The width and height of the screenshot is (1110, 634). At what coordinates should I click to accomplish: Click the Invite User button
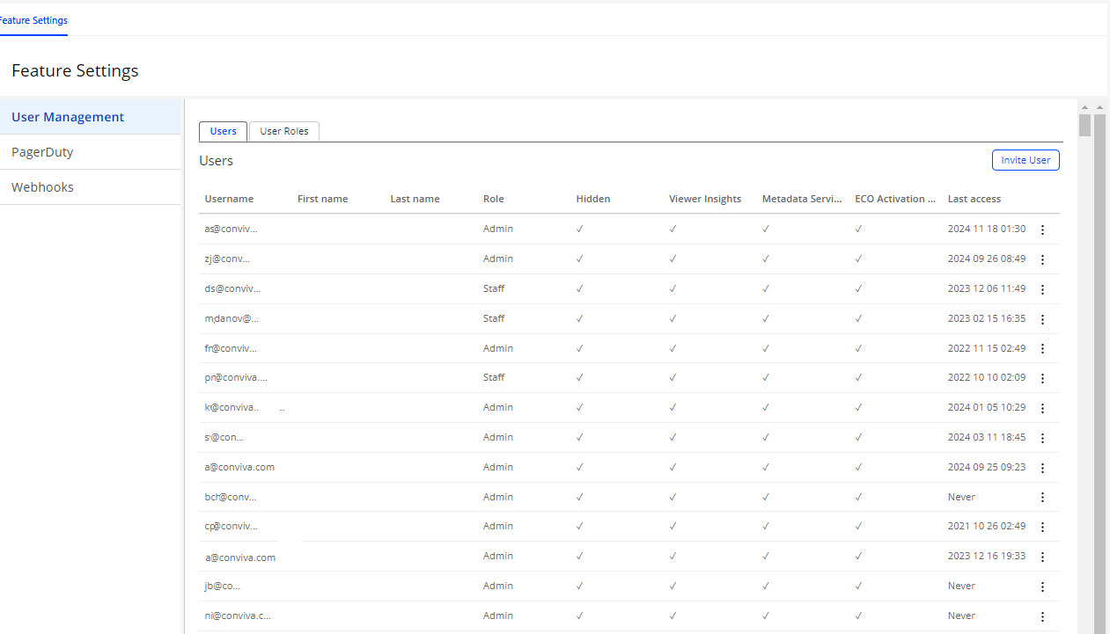coord(1025,160)
